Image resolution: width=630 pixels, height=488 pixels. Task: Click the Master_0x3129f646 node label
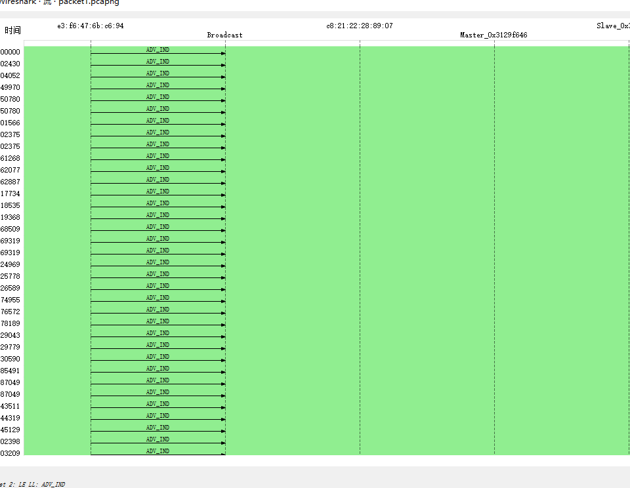(x=493, y=35)
